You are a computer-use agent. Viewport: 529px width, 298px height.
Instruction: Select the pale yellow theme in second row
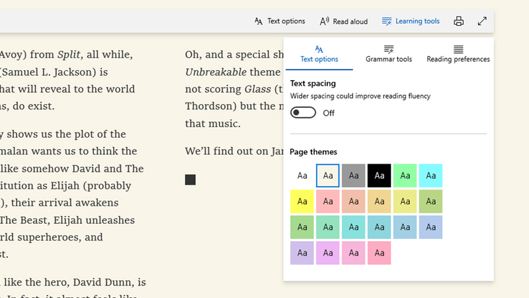point(405,201)
